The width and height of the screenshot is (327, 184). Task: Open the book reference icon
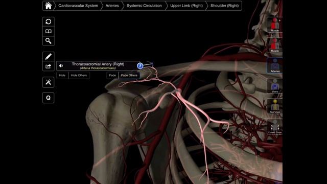click(x=49, y=31)
